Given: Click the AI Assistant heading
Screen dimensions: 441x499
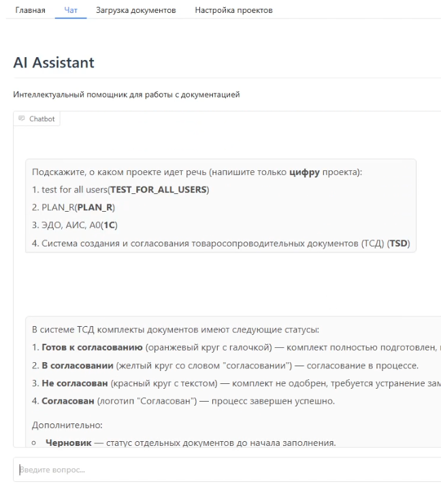Looking at the screenshot, I should tap(54, 63).
